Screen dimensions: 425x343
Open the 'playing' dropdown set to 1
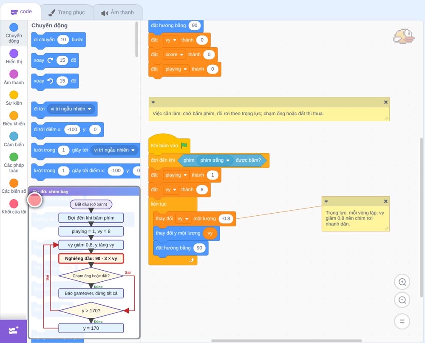click(176, 175)
